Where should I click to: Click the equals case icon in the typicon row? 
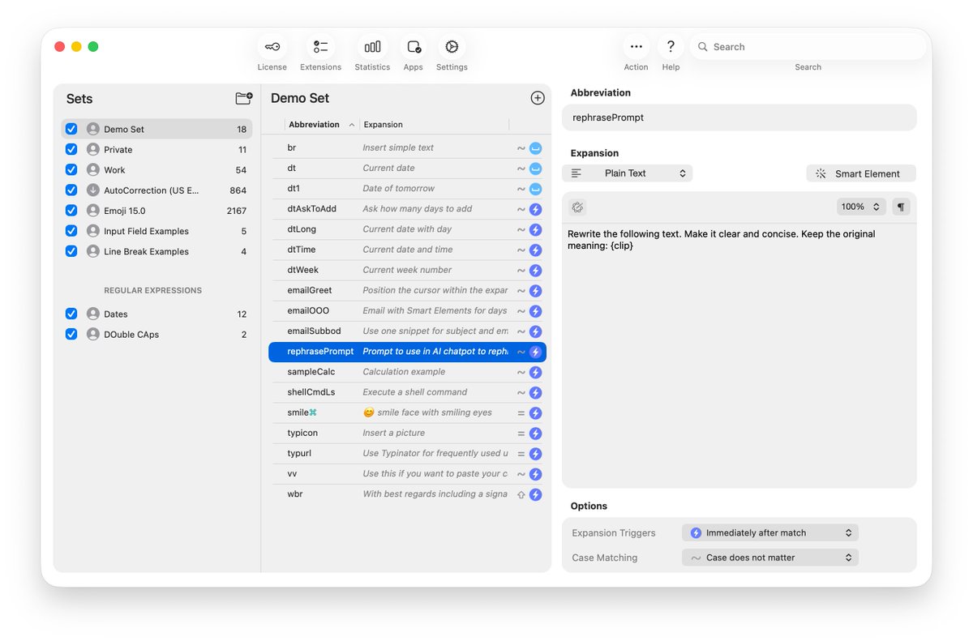521,434
